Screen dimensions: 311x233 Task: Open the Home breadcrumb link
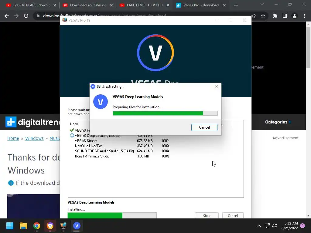(13, 138)
